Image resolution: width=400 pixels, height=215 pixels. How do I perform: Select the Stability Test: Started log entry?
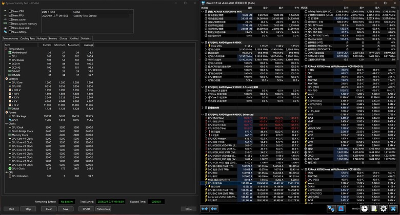point(85,16)
